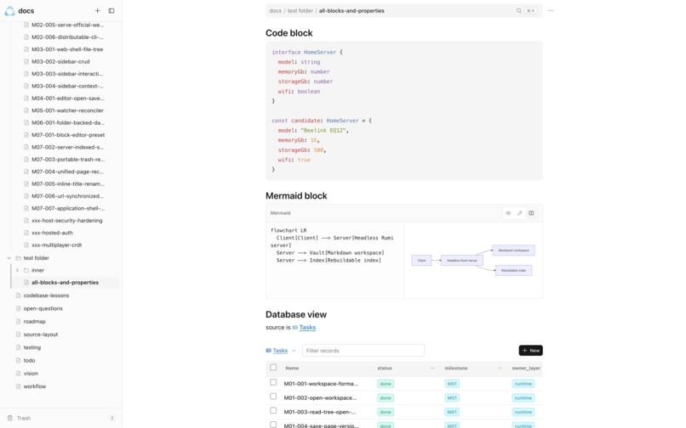
Task: Check the M01-002-open-workspace row checkbox
Action: tap(273, 397)
